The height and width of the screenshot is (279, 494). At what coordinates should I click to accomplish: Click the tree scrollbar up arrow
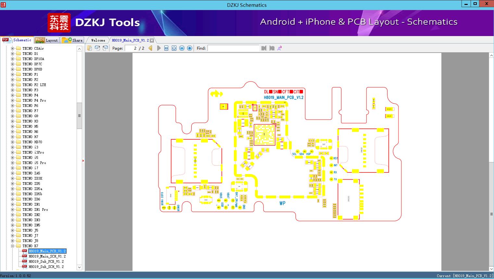79,49
